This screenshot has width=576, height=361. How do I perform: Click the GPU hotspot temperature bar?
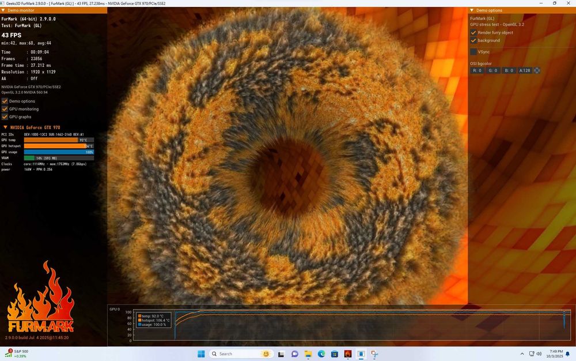click(59, 146)
